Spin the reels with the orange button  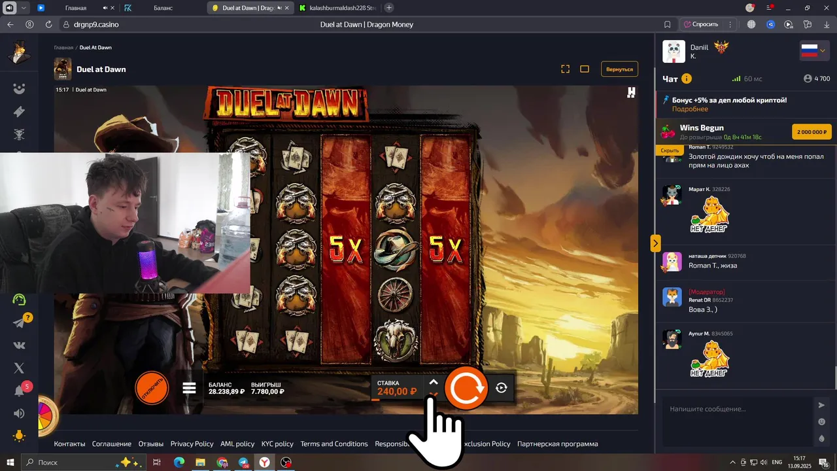point(466,388)
